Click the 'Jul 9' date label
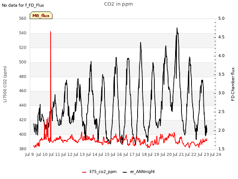The width and height of the screenshot is (238, 179). coord(29,154)
